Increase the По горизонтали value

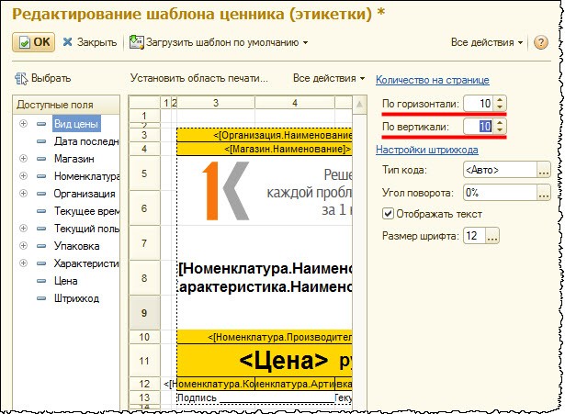click(500, 100)
